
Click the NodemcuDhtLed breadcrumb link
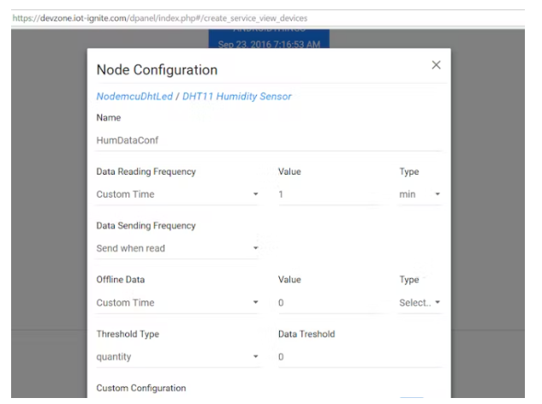point(134,97)
